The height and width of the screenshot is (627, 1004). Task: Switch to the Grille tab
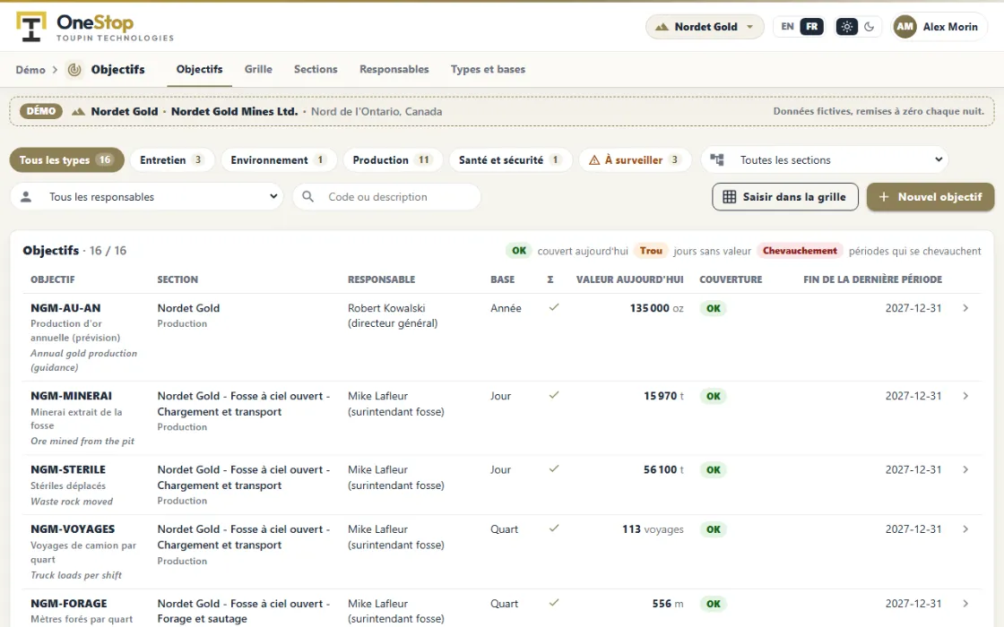coord(258,69)
